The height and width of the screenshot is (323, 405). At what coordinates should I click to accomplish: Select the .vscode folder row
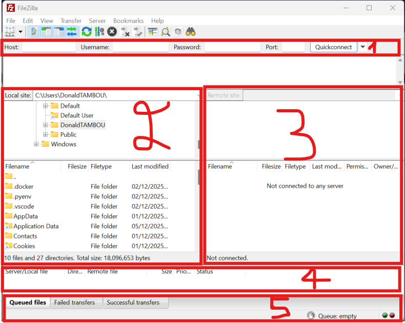point(100,206)
